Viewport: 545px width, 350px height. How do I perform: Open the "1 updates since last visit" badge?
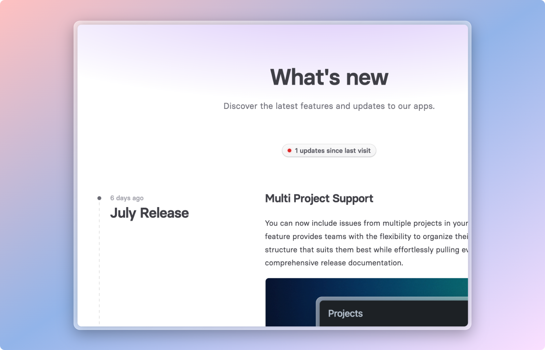click(x=329, y=151)
